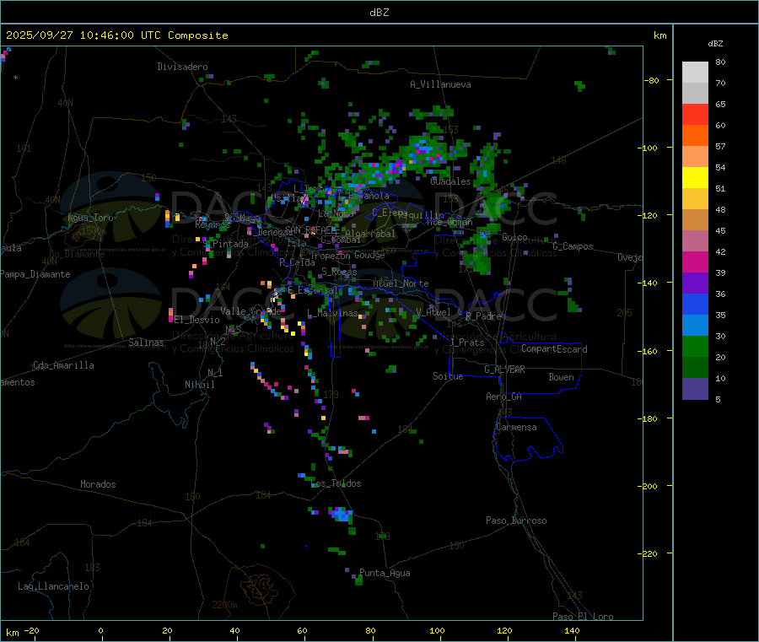
Task: Select the Pampa_Diamante label
Action: coord(35,274)
